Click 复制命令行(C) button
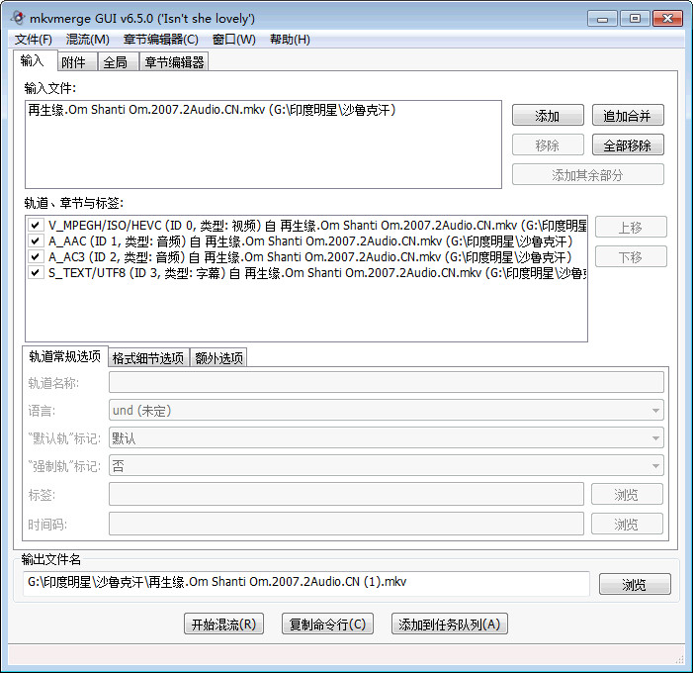 [x=326, y=625]
